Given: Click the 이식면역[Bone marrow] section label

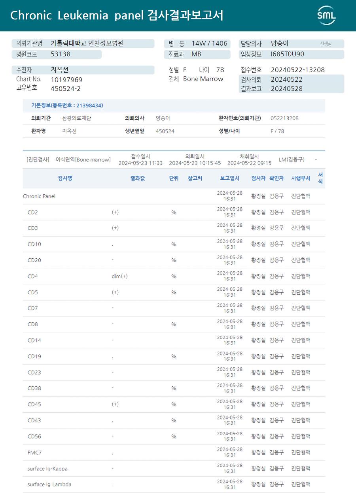Looking at the screenshot, I should pyautogui.click(x=83, y=160).
